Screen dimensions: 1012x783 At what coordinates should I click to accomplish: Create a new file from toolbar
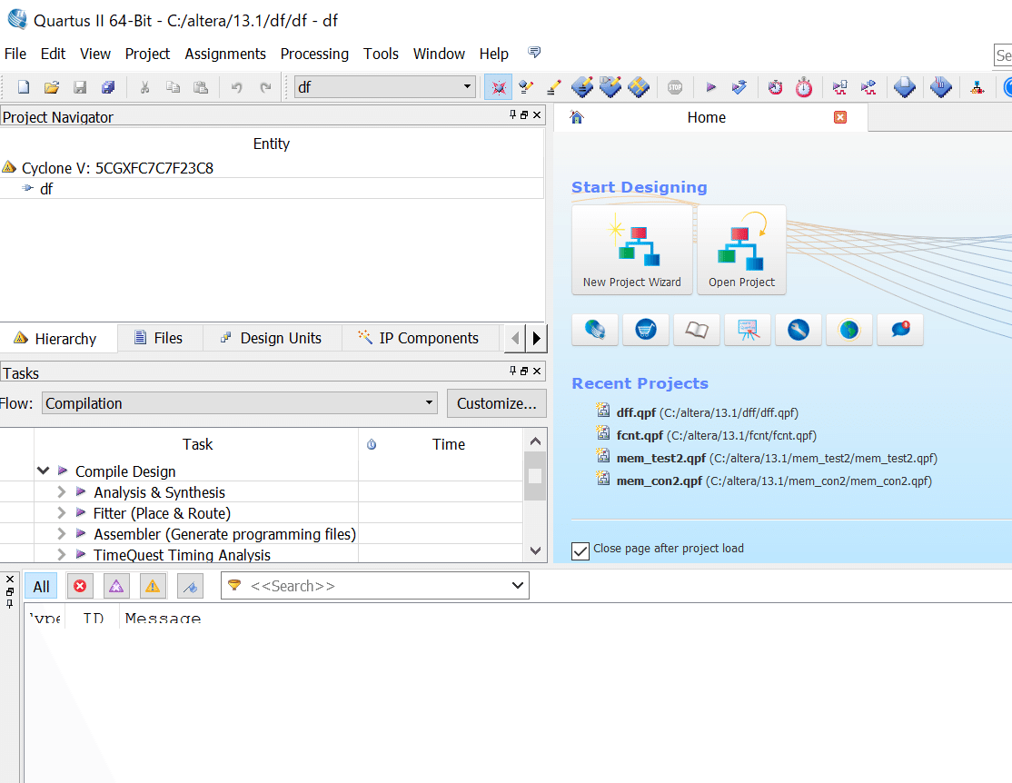tap(24, 87)
